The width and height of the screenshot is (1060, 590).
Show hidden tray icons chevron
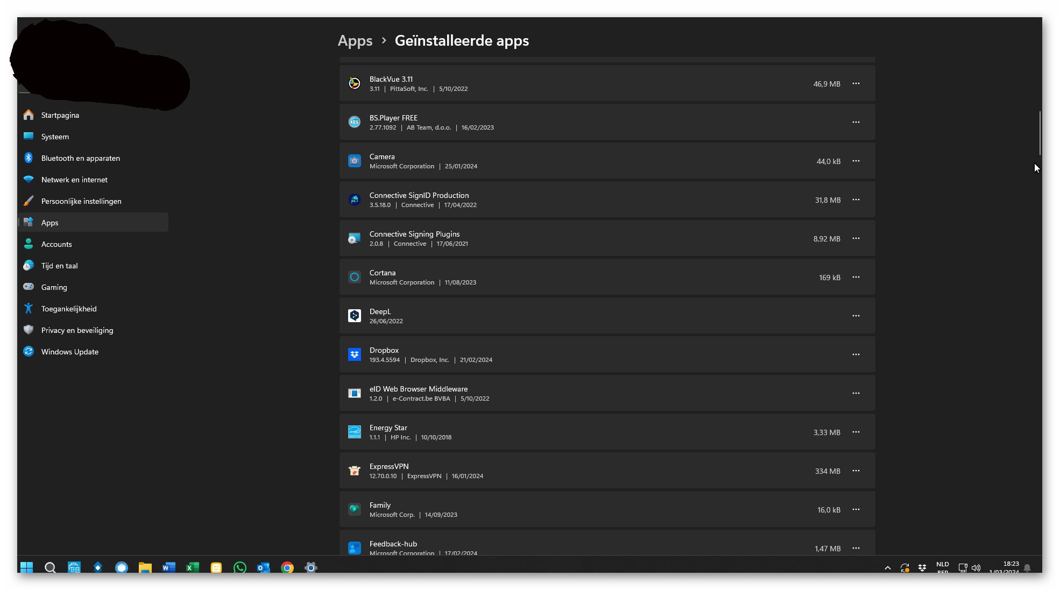pos(888,567)
